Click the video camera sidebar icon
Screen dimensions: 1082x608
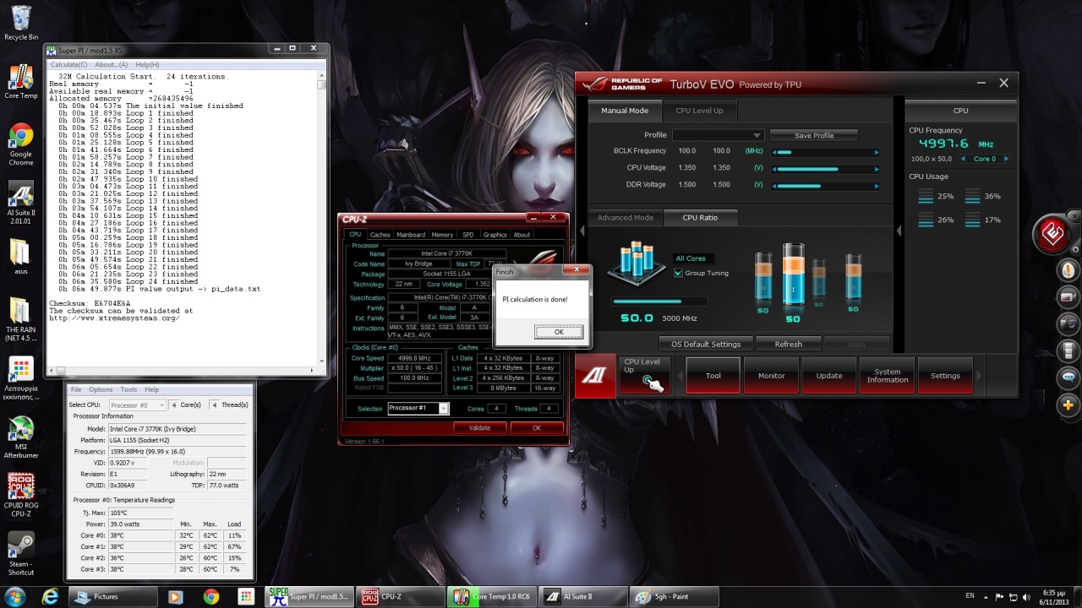1068,297
